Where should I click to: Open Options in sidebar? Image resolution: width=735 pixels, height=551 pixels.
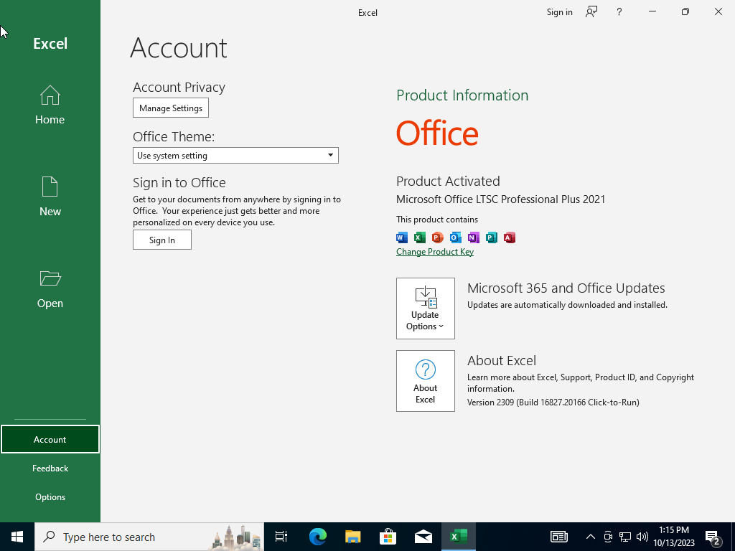50,496
